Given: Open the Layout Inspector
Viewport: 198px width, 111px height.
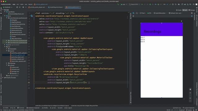Looking at the screenshot, I should (188, 108).
